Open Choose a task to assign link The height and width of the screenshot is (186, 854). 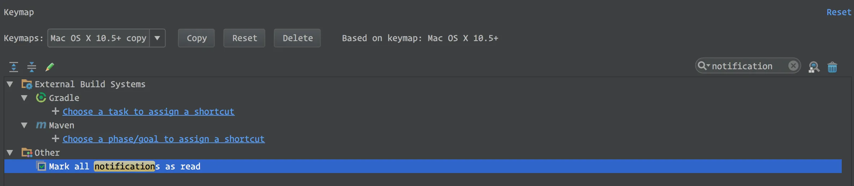point(148,112)
